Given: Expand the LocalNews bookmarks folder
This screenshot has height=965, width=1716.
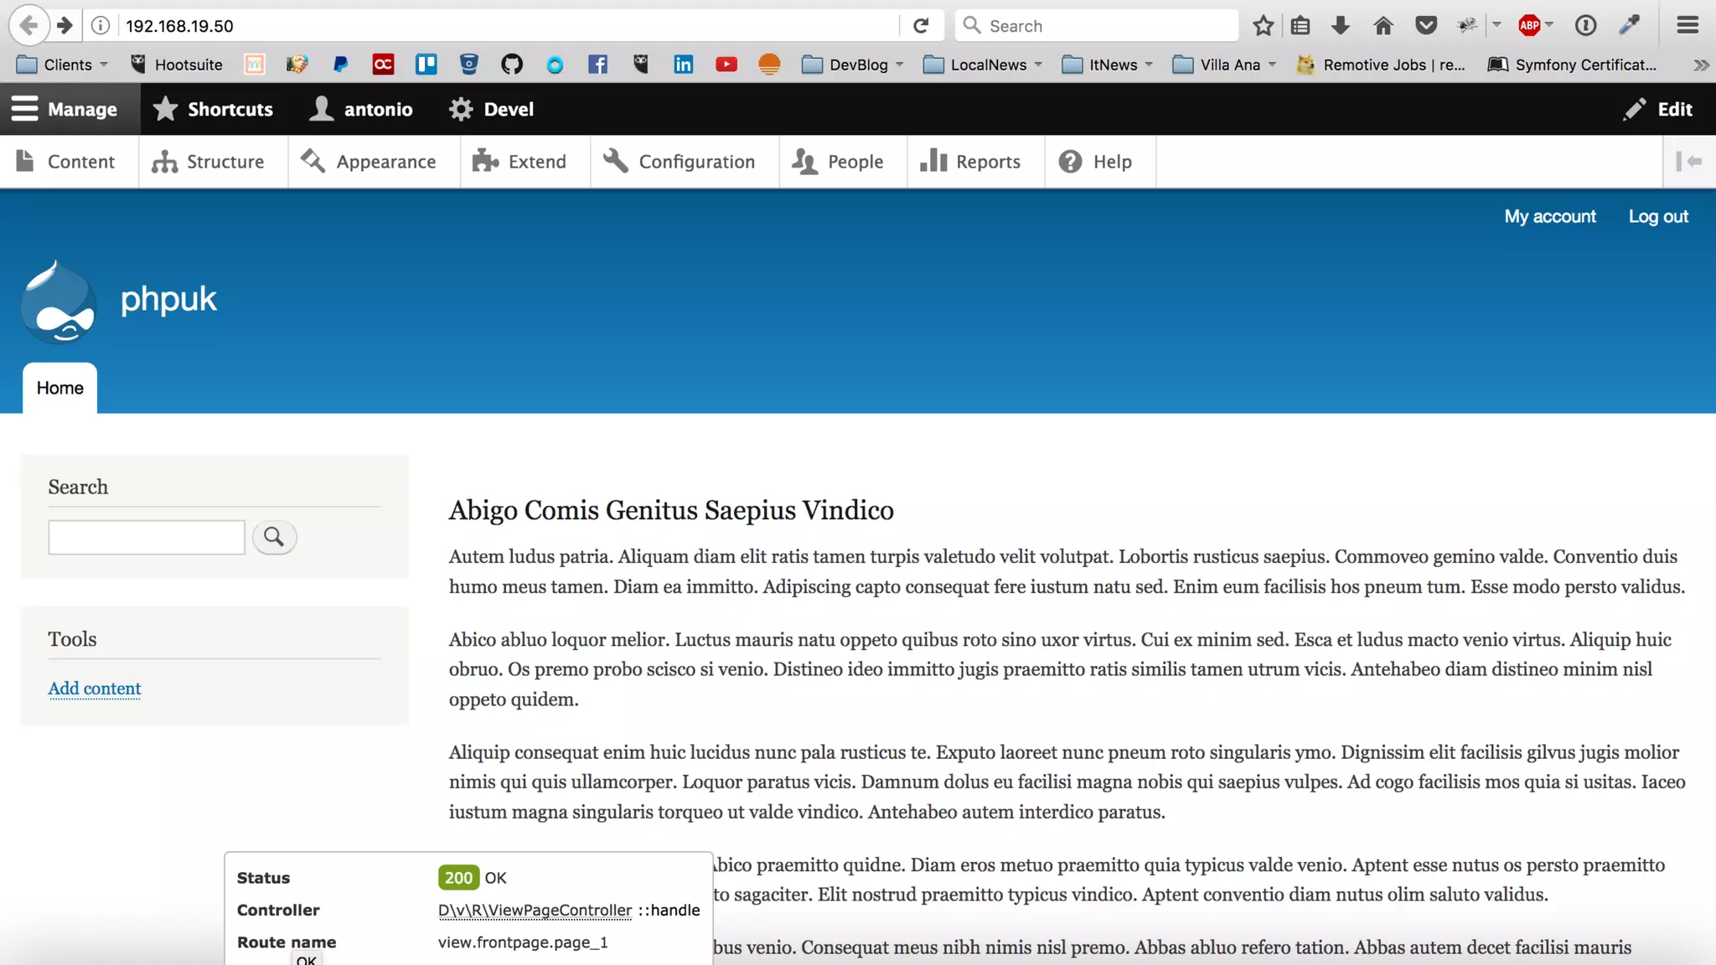Looking at the screenshot, I should 982,65.
